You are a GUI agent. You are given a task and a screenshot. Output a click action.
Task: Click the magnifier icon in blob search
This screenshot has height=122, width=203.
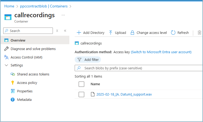click(79, 68)
